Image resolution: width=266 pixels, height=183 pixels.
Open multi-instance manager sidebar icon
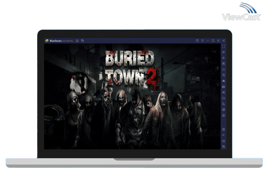coord(224,104)
